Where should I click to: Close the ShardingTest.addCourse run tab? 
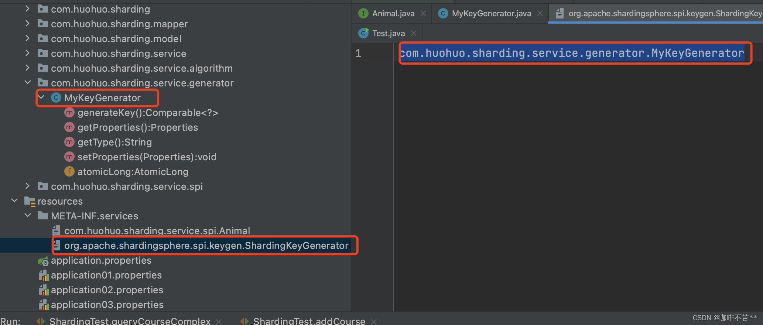tap(374, 322)
